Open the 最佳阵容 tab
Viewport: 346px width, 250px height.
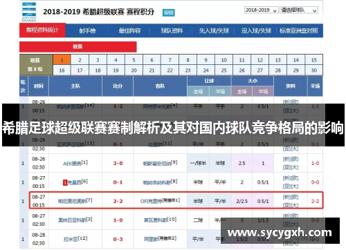(129, 30)
